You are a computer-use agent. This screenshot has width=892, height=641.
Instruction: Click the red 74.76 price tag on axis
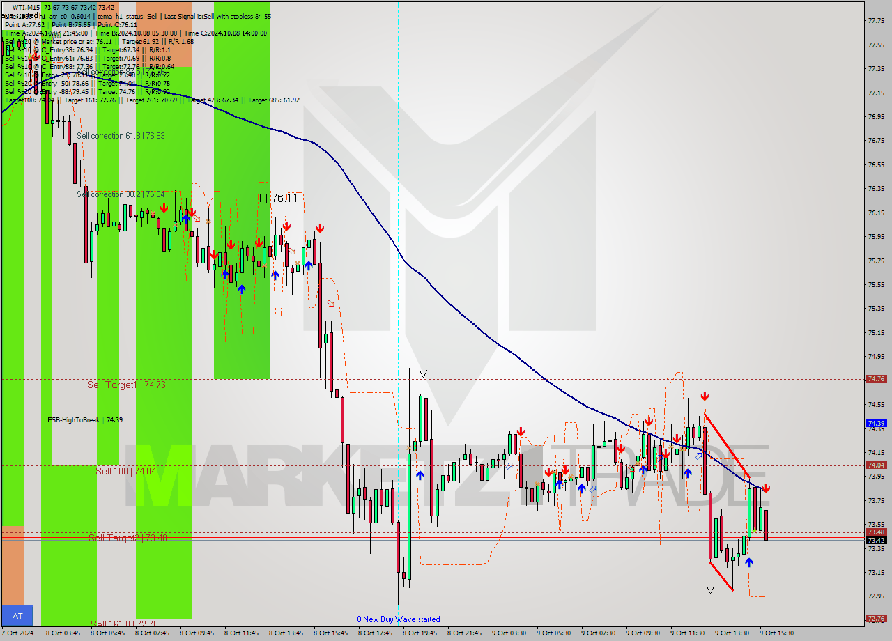[x=875, y=379]
